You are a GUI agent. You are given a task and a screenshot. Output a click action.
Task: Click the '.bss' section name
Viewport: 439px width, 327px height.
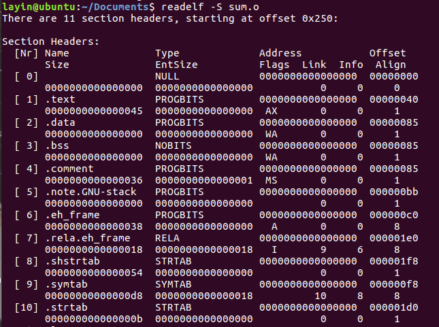pos(57,145)
